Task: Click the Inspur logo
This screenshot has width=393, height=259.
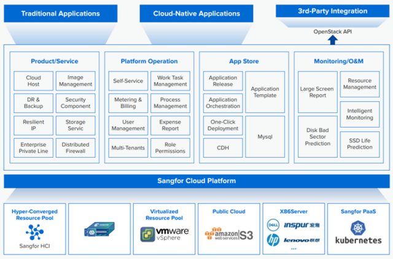Action: click(302, 225)
